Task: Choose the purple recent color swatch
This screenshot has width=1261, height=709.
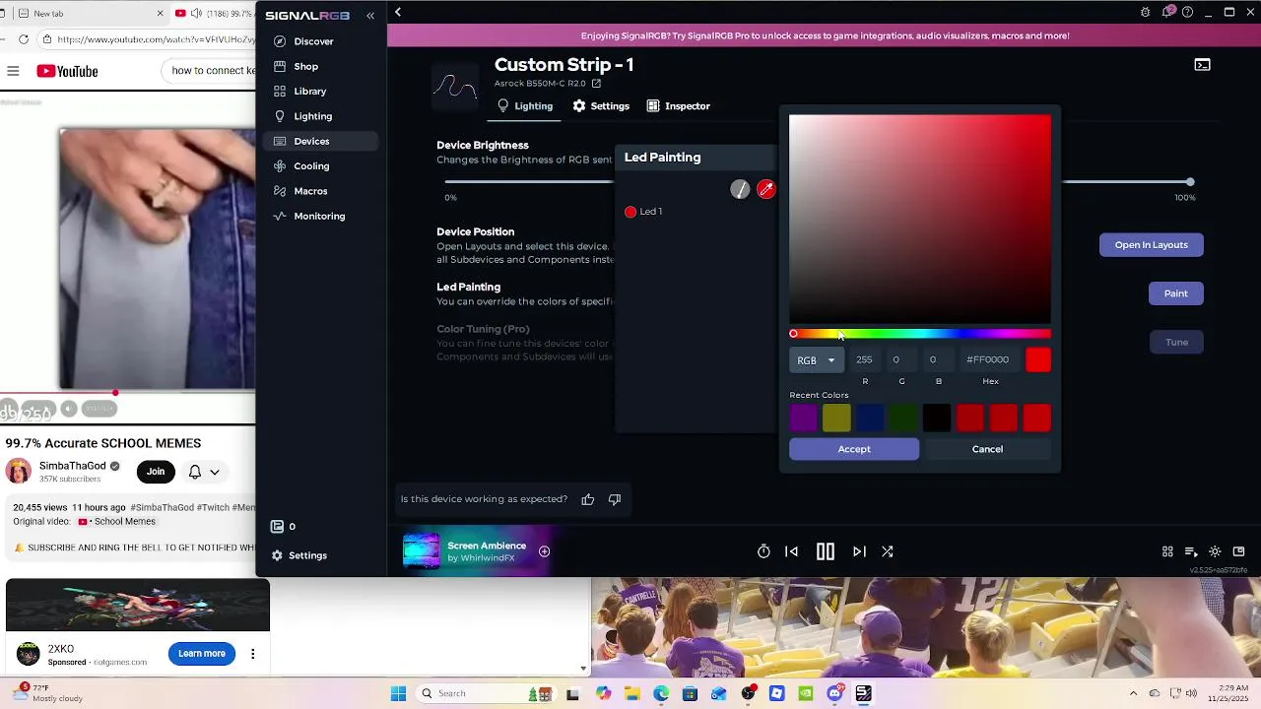Action: coord(803,419)
